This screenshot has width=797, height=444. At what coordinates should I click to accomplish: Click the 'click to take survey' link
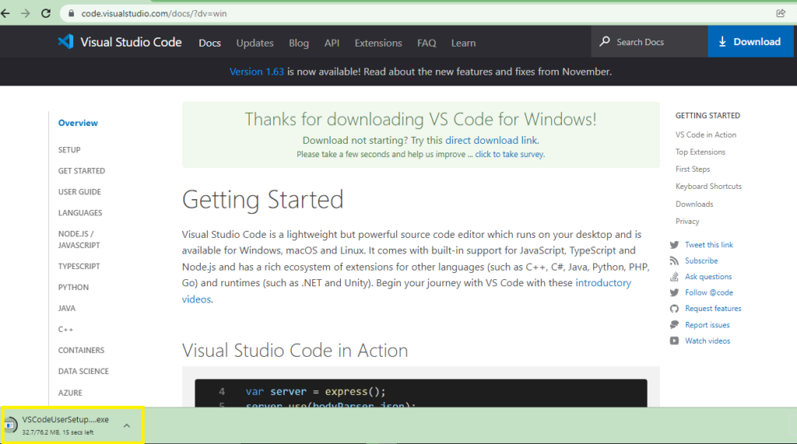click(x=509, y=155)
